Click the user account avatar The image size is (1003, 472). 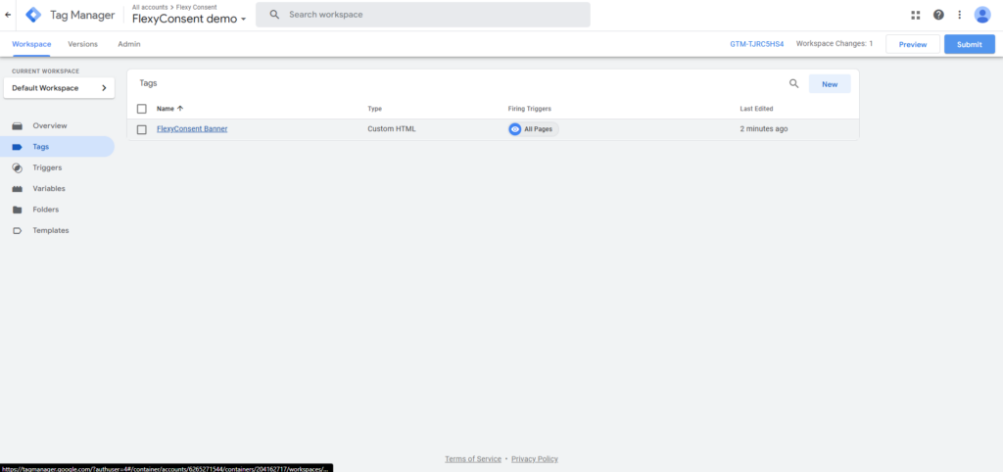(982, 15)
